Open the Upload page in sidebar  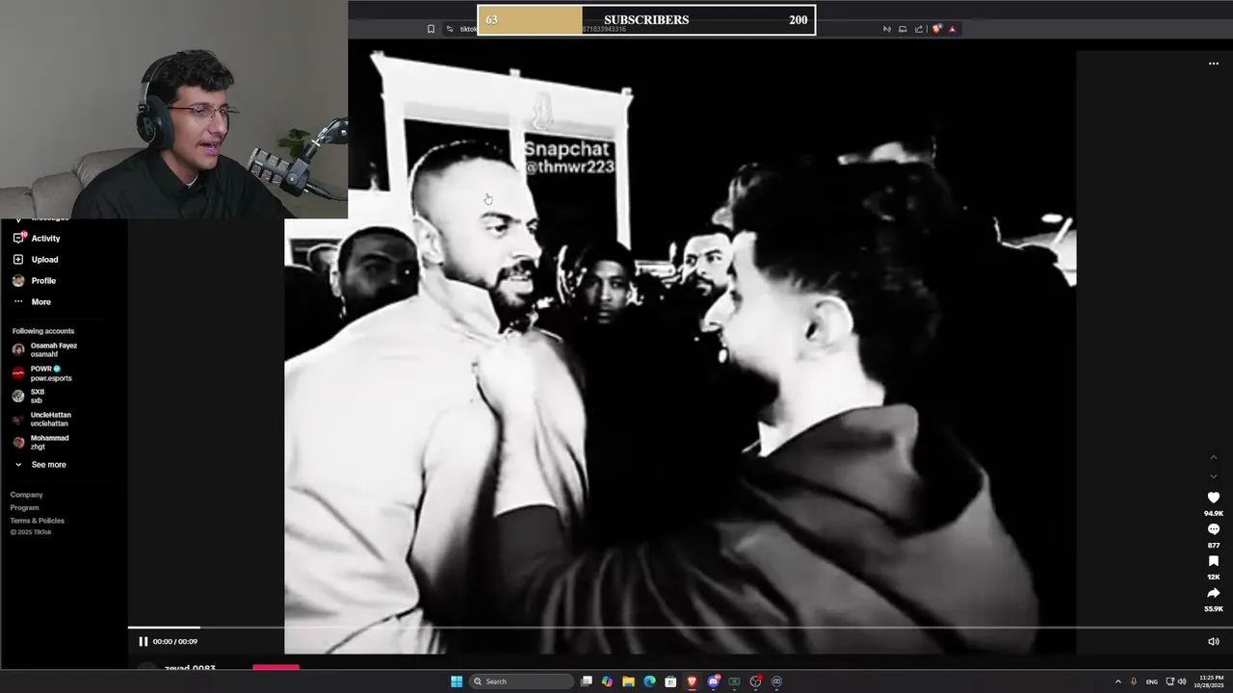pyautogui.click(x=36, y=259)
